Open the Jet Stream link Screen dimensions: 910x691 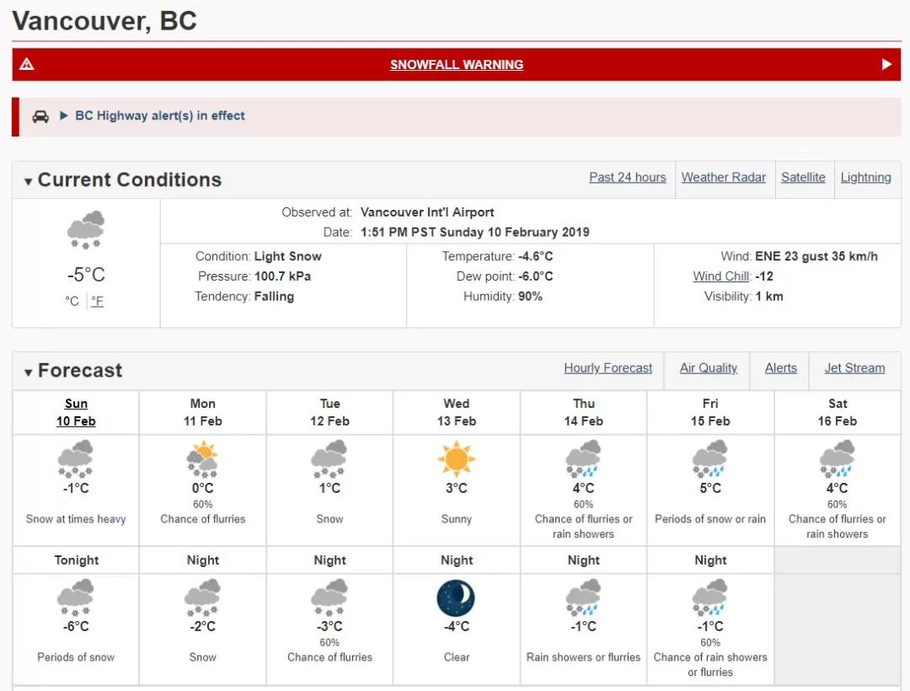coord(854,368)
